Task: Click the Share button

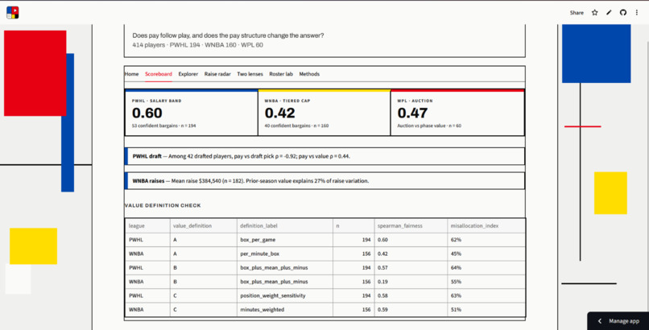Action: (577, 13)
